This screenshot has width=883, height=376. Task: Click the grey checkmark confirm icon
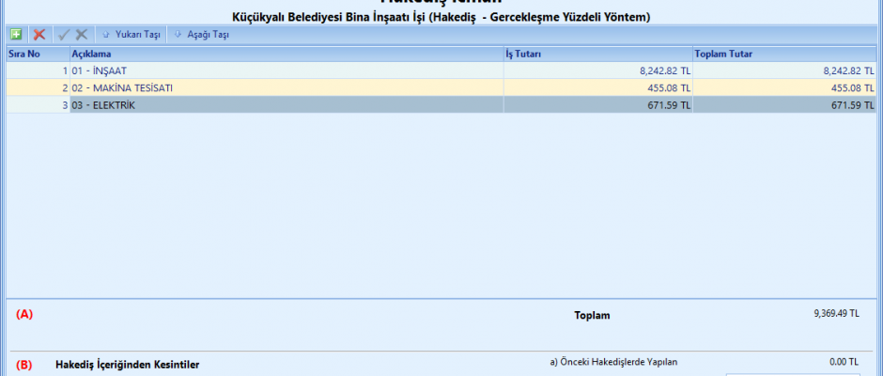pos(64,35)
